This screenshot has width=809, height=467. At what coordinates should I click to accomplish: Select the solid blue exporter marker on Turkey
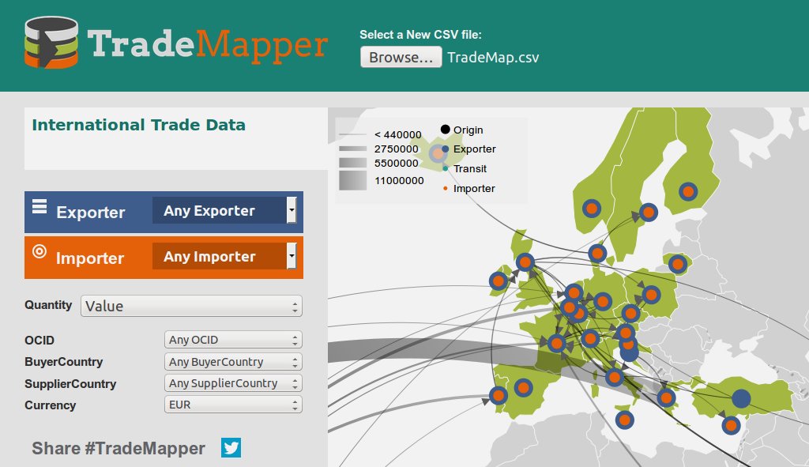coord(741,398)
